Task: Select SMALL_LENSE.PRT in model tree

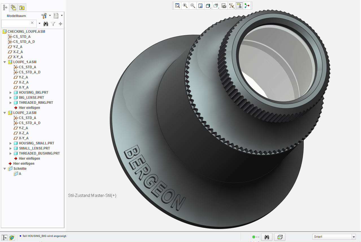Action: click(x=34, y=148)
